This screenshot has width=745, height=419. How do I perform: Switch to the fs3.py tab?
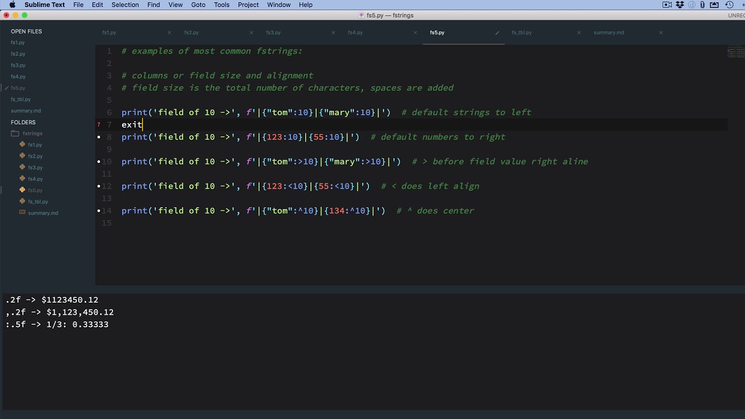(273, 33)
